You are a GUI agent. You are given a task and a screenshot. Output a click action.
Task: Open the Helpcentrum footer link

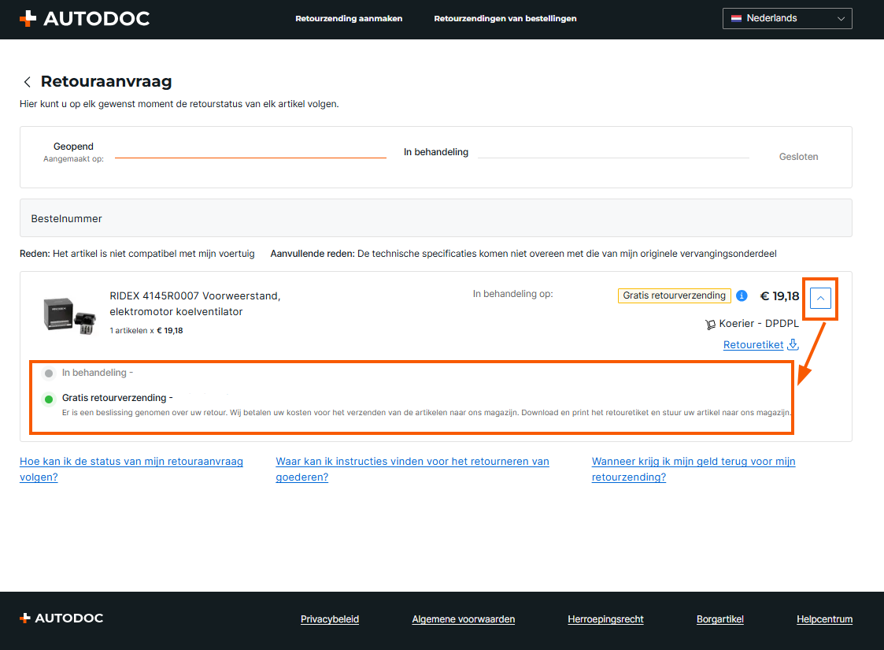click(824, 619)
